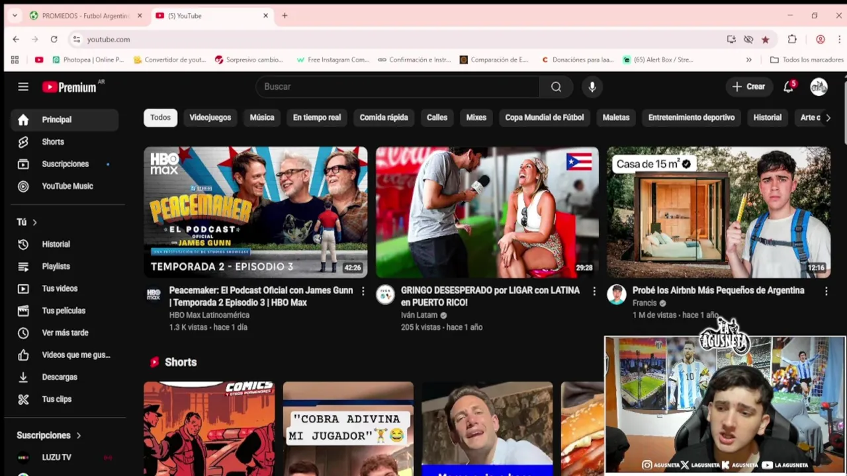This screenshot has height=476, width=847.
Task: Open Photopea bookmark
Action: (88, 59)
